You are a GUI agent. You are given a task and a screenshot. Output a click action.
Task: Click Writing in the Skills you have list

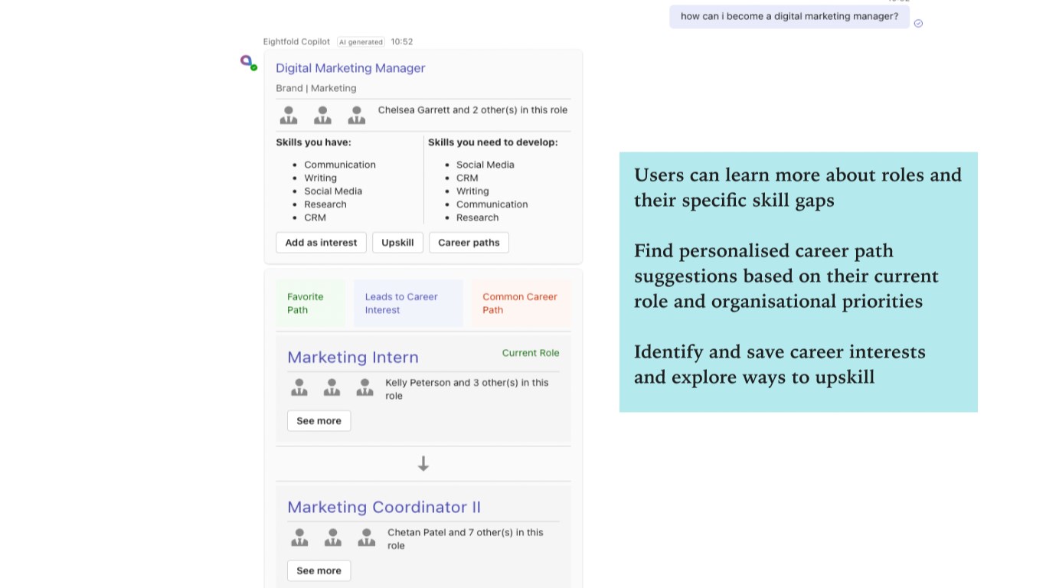point(320,178)
